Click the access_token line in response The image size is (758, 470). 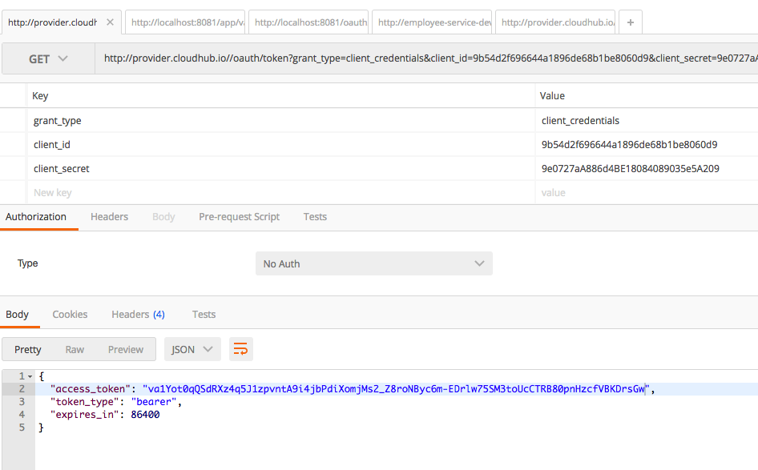(353, 389)
